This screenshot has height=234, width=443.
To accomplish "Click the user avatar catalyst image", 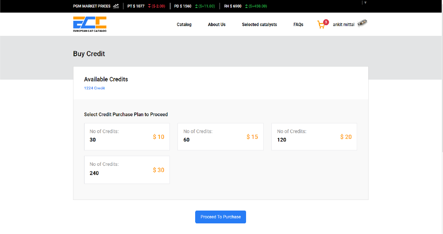I will [362, 23].
